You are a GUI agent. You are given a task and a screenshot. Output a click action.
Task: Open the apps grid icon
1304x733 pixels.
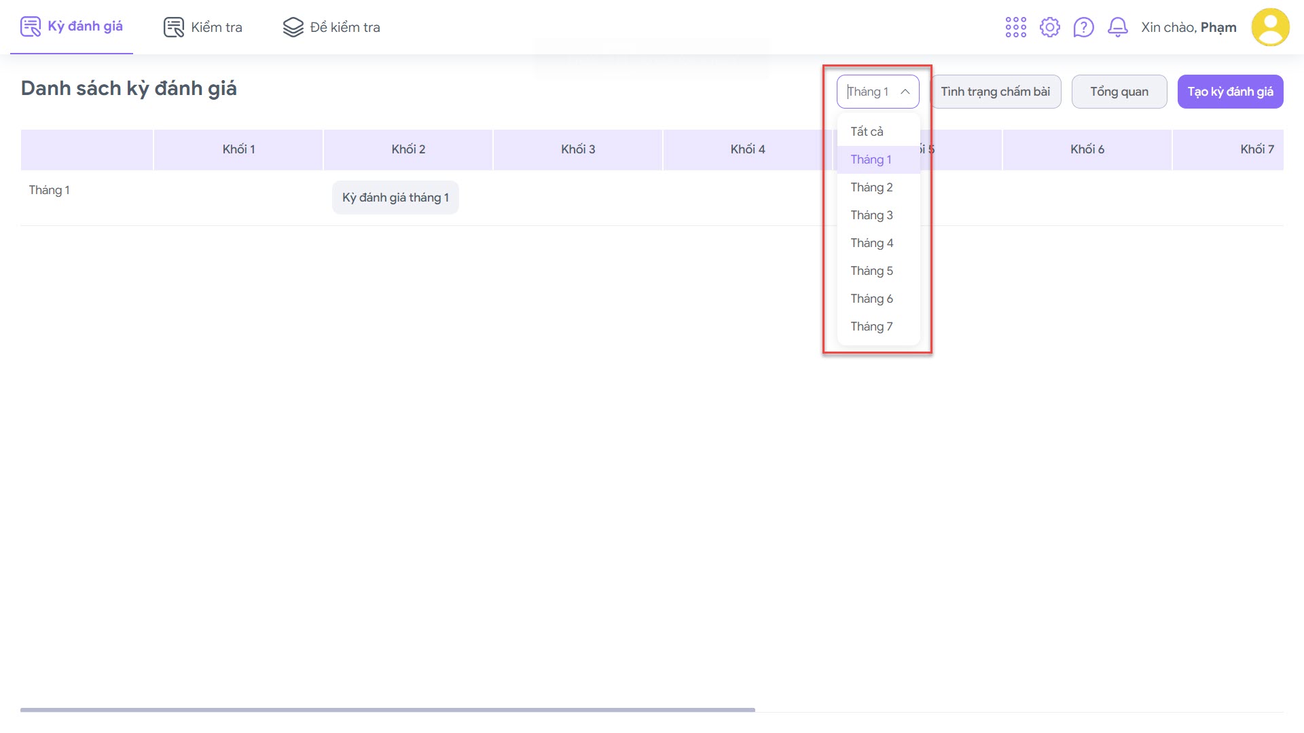tap(1015, 27)
